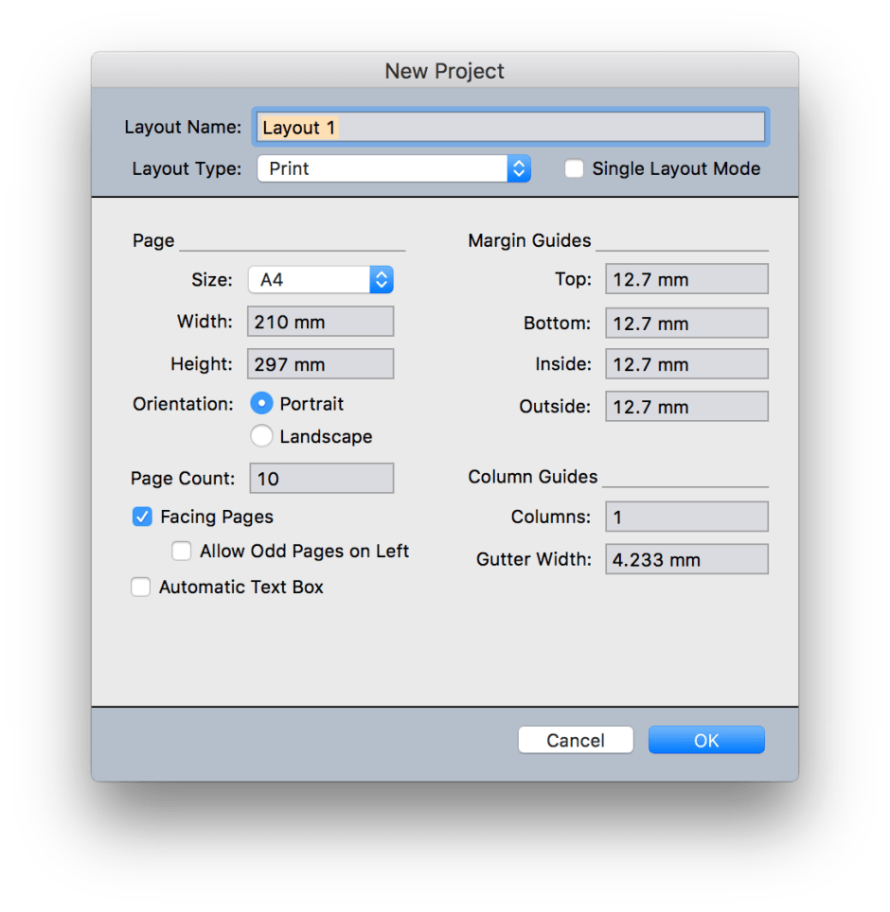This screenshot has width=890, height=912.
Task: Click the Outside margin field
Action: click(x=686, y=408)
